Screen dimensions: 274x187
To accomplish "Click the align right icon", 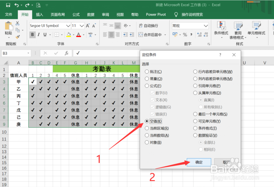I will pyautogui.click(x=118, y=35).
